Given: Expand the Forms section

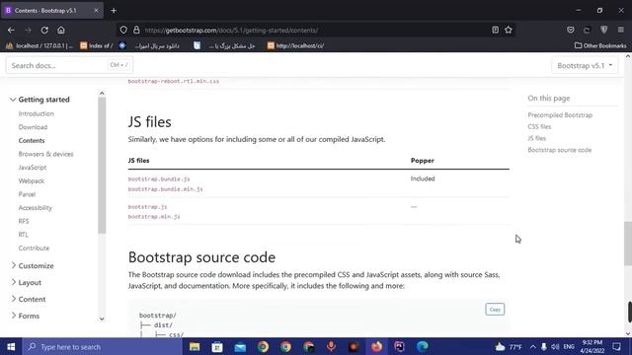Looking at the screenshot, I should 26,316.
